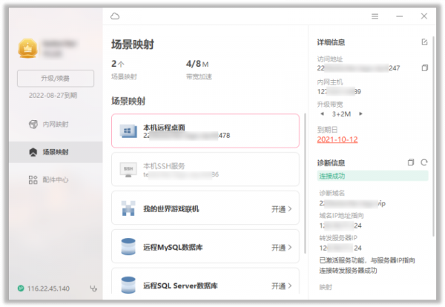Viewport: 445px width, 307px height.
Task: Open the hamburger menu in the title bar
Action: pos(375,16)
